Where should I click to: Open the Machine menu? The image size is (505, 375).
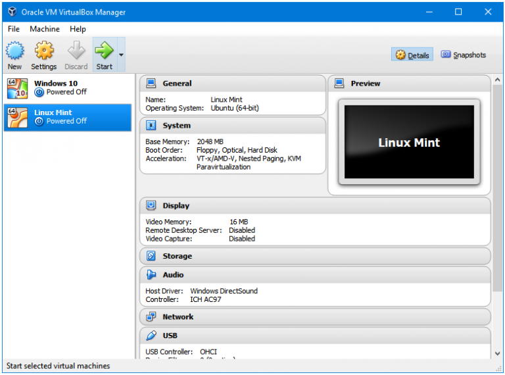[45, 29]
